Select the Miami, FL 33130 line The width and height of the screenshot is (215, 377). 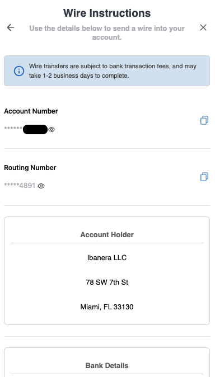point(107,307)
